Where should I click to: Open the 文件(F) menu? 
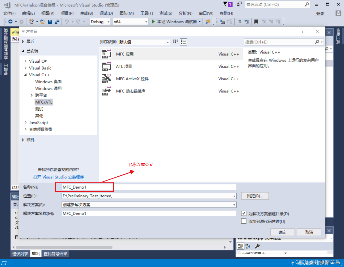9,13
